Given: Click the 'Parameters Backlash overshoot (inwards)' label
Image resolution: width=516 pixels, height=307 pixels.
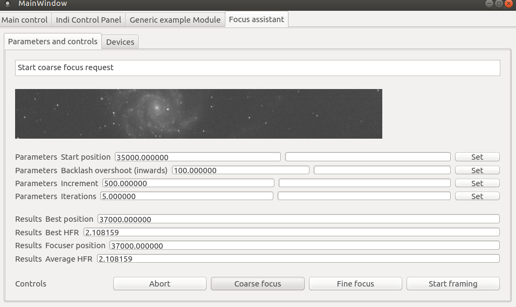Looking at the screenshot, I should [91, 170].
